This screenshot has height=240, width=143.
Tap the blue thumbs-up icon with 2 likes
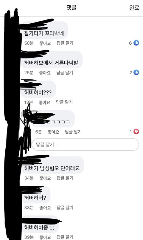136,73
